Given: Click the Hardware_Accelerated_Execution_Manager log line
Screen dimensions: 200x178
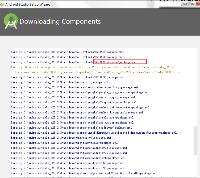Looking at the screenshot, I should click(x=93, y=133).
